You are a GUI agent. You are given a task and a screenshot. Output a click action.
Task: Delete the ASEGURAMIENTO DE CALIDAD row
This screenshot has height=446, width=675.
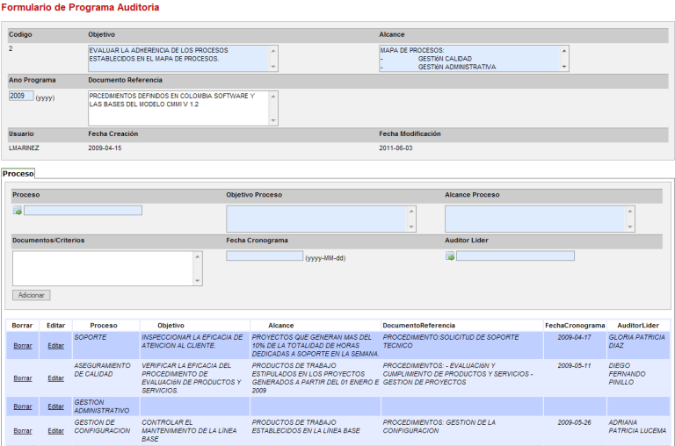23,378
